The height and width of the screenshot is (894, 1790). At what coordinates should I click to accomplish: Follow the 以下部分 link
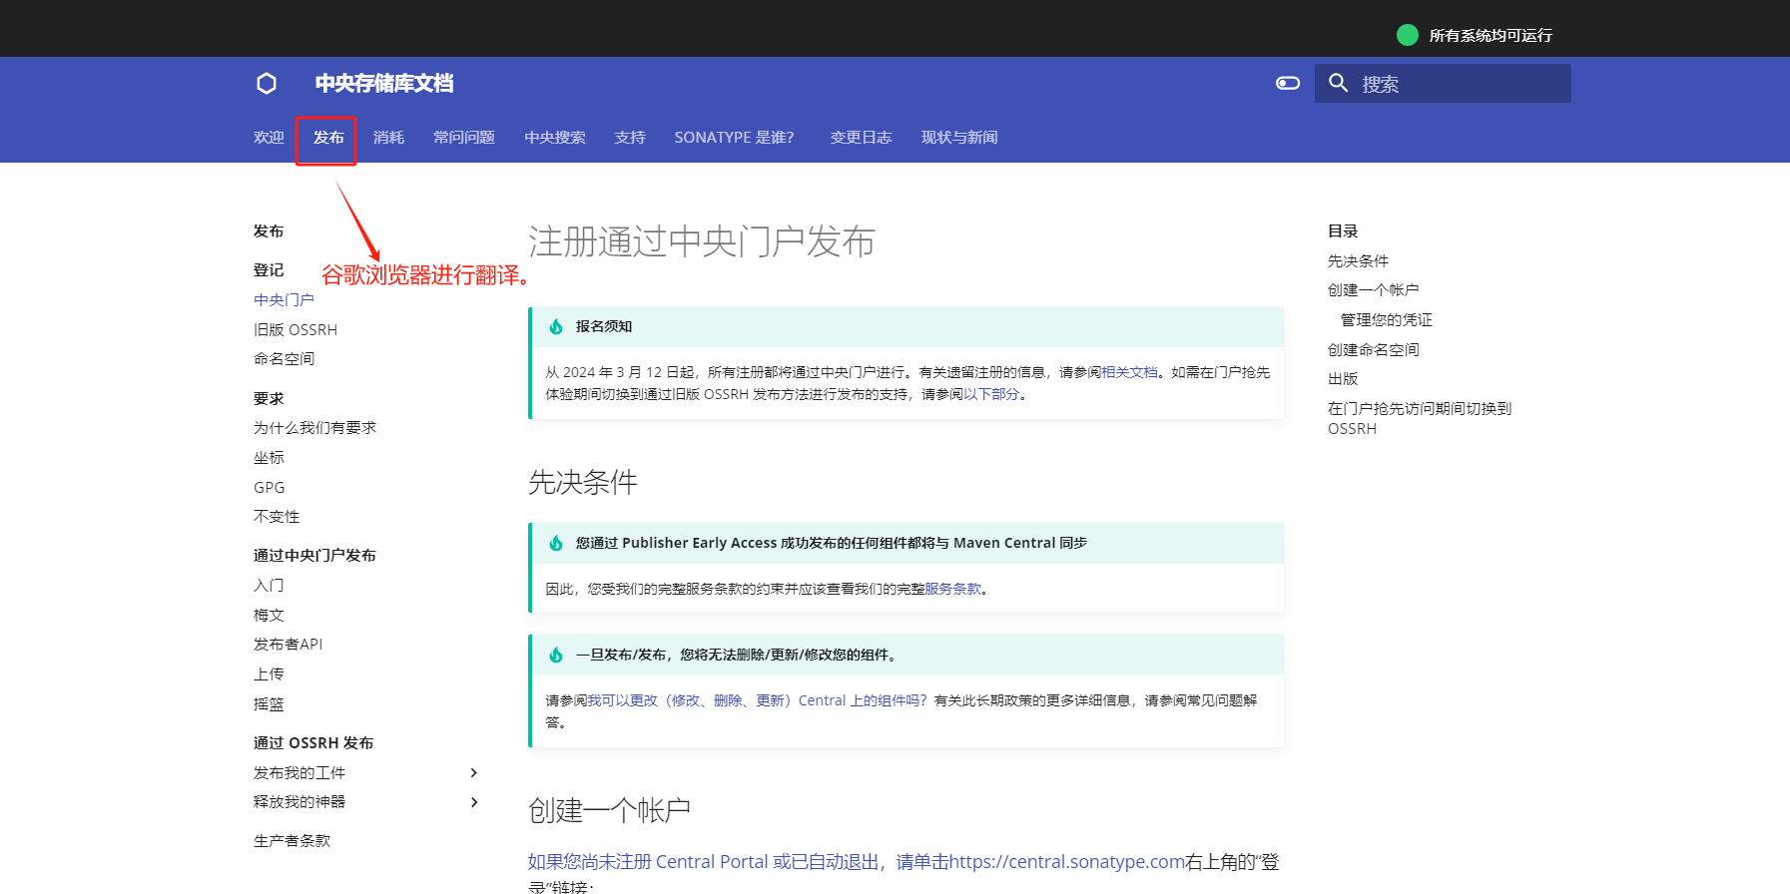991,394
